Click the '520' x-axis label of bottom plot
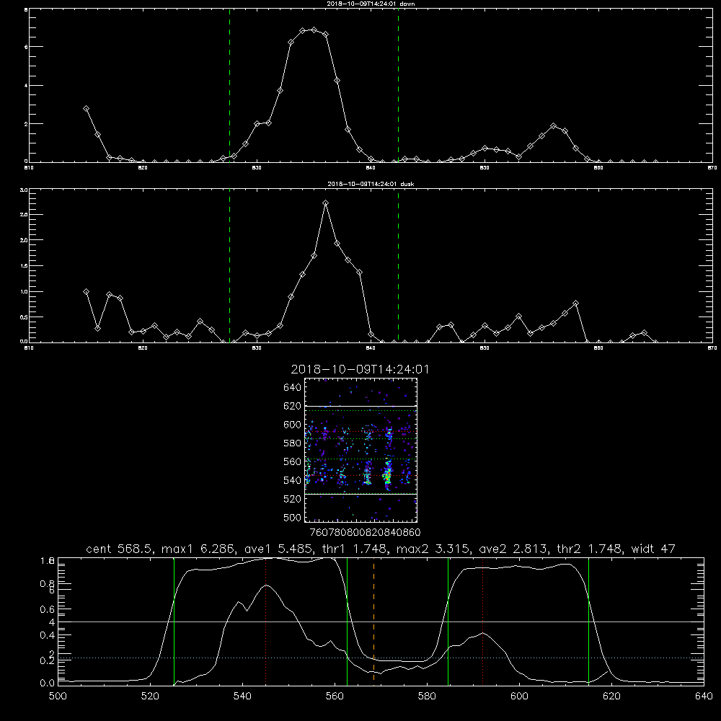This screenshot has height=721, width=721. (150, 696)
